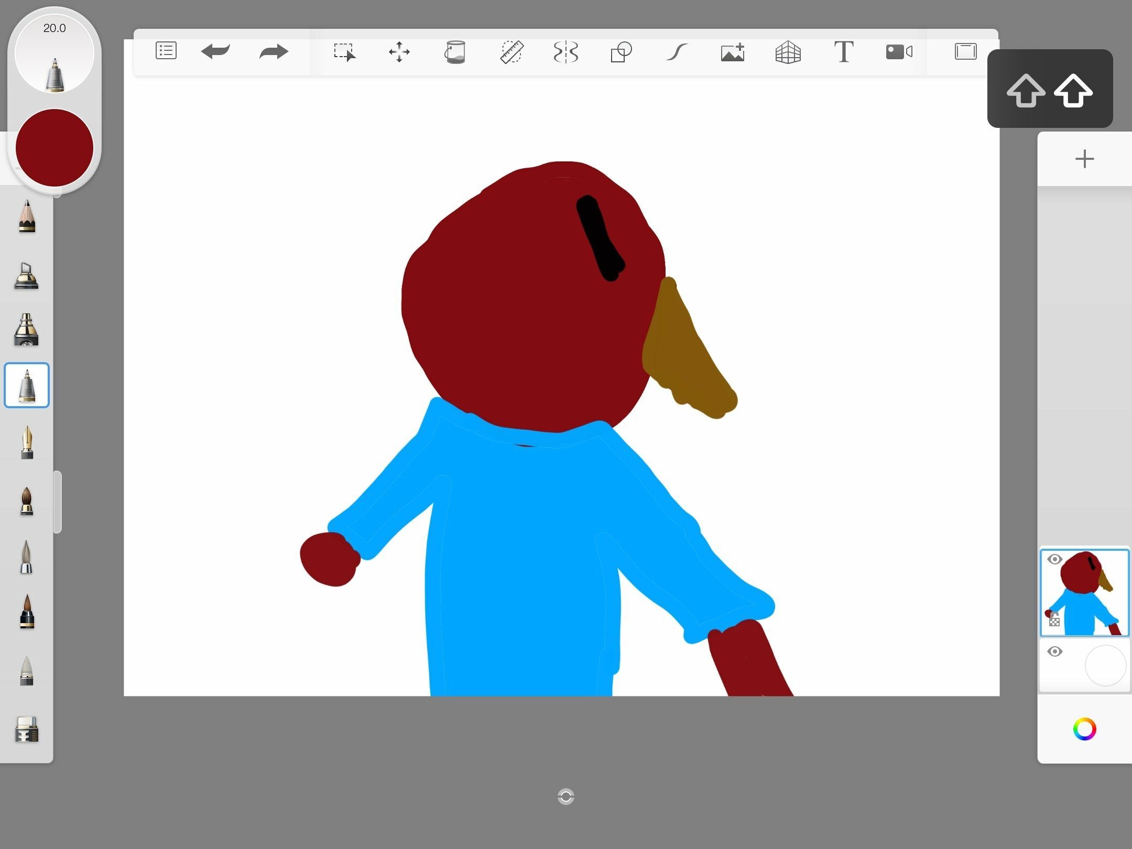The width and height of the screenshot is (1132, 849).
Task: Add text with the Text tool
Action: [x=843, y=52]
